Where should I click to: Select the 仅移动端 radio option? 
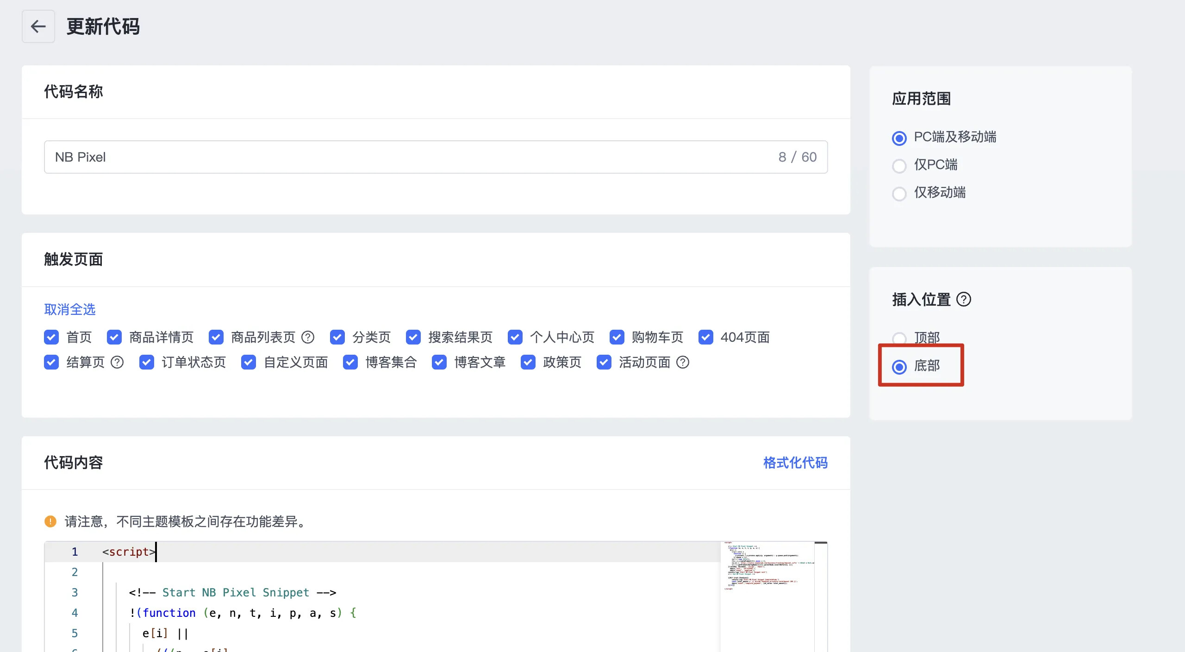(x=899, y=193)
